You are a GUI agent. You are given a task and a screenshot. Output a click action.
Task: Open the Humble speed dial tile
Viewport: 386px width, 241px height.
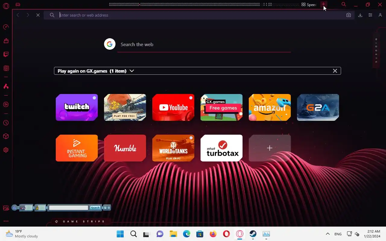pyautogui.click(x=125, y=148)
